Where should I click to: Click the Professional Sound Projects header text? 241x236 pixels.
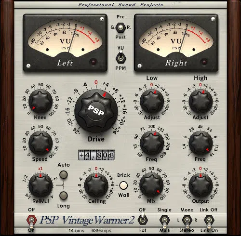(120, 5)
